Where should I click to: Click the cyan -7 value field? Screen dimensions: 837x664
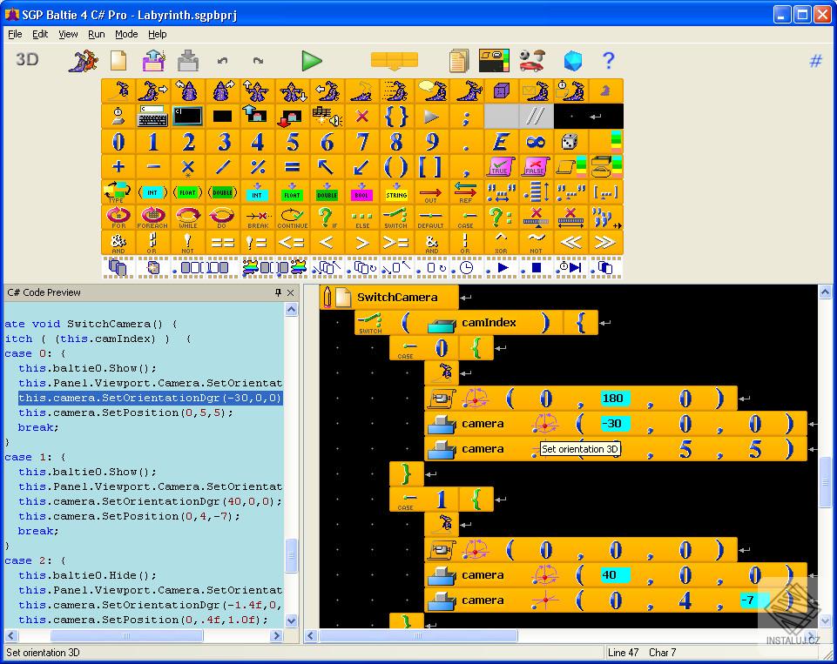[x=754, y=600]
